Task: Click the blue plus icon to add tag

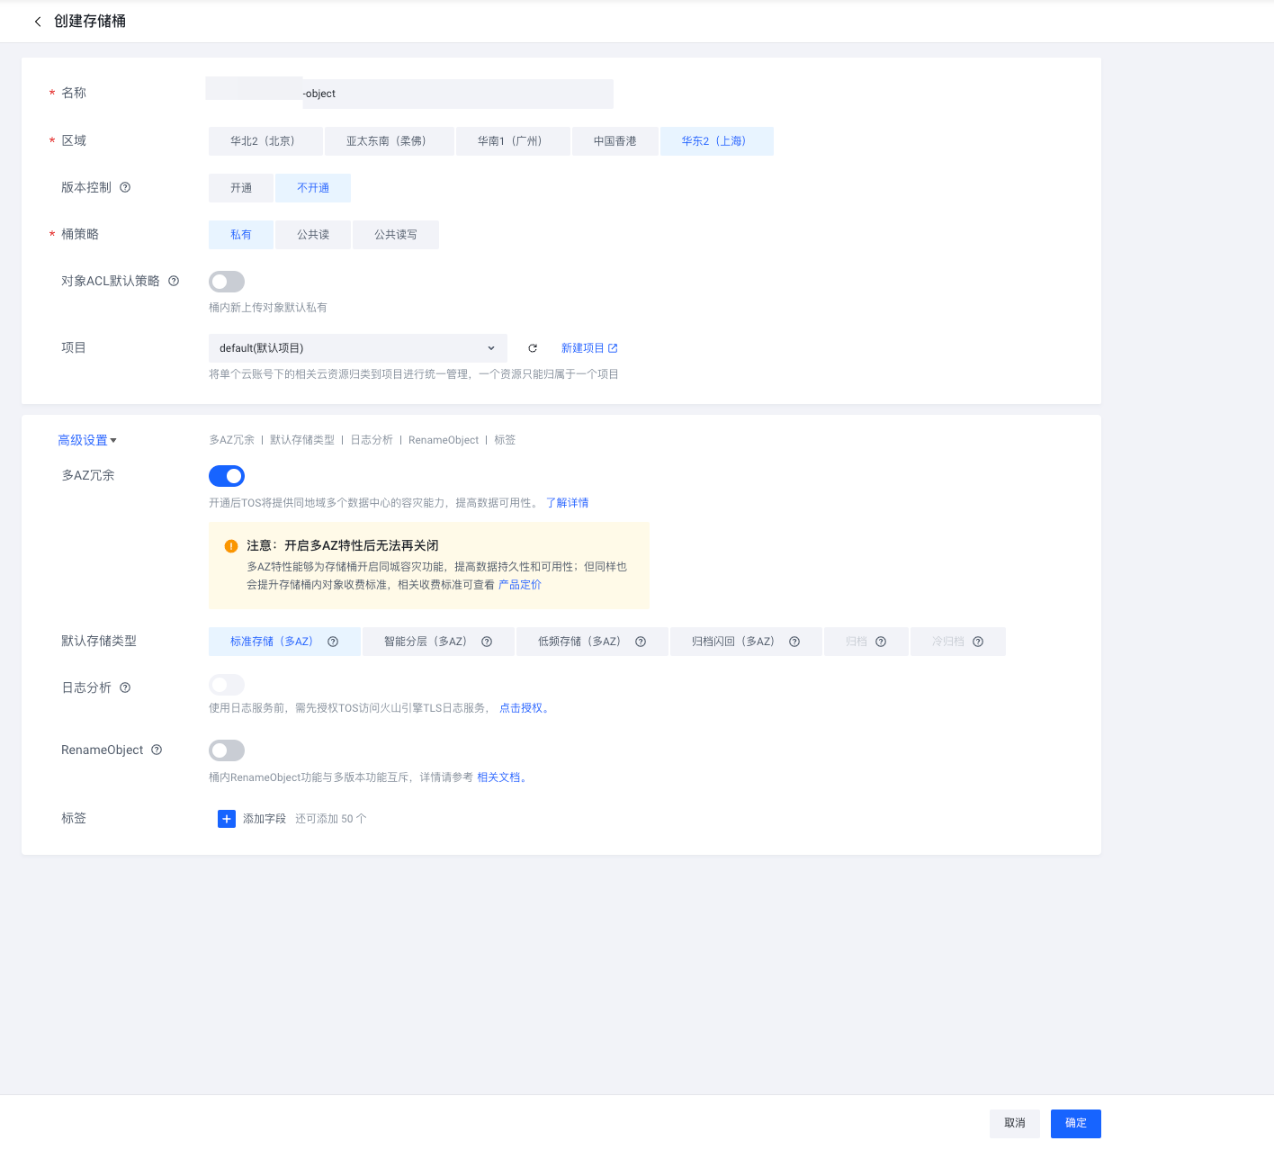Action: [227, 819]
